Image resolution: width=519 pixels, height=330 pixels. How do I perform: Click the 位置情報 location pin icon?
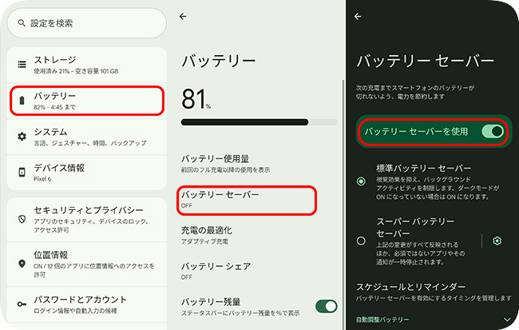[22, 264]
